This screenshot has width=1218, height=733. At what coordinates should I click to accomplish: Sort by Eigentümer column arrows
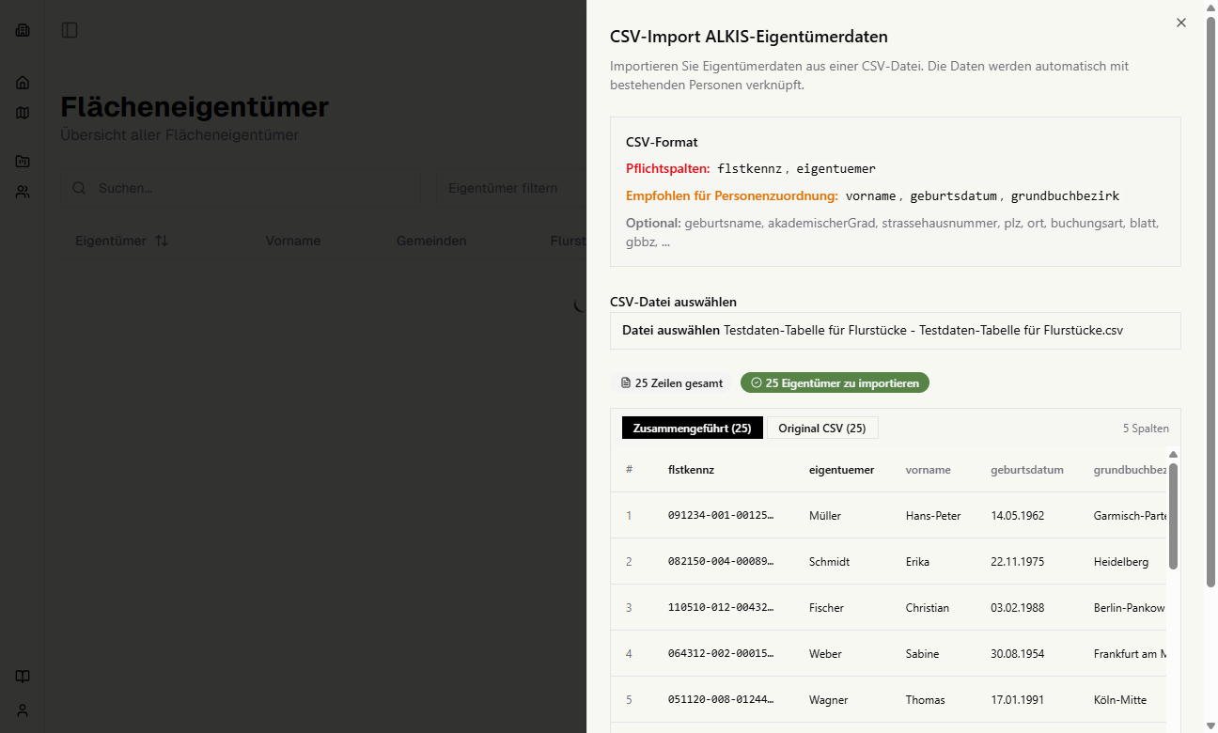162,241
